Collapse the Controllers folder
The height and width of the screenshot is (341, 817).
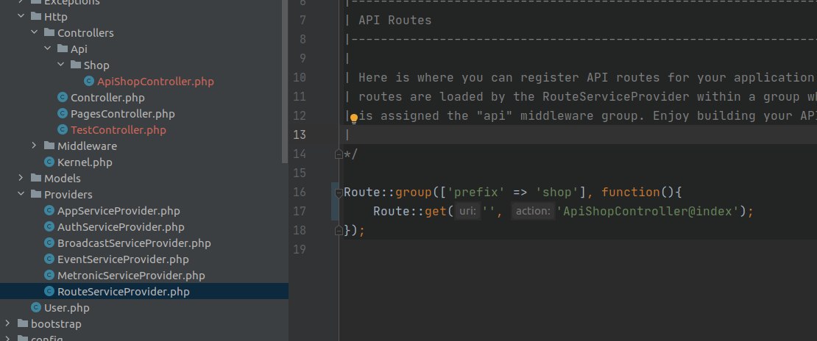pyautogui.click(x=35, y=32)
